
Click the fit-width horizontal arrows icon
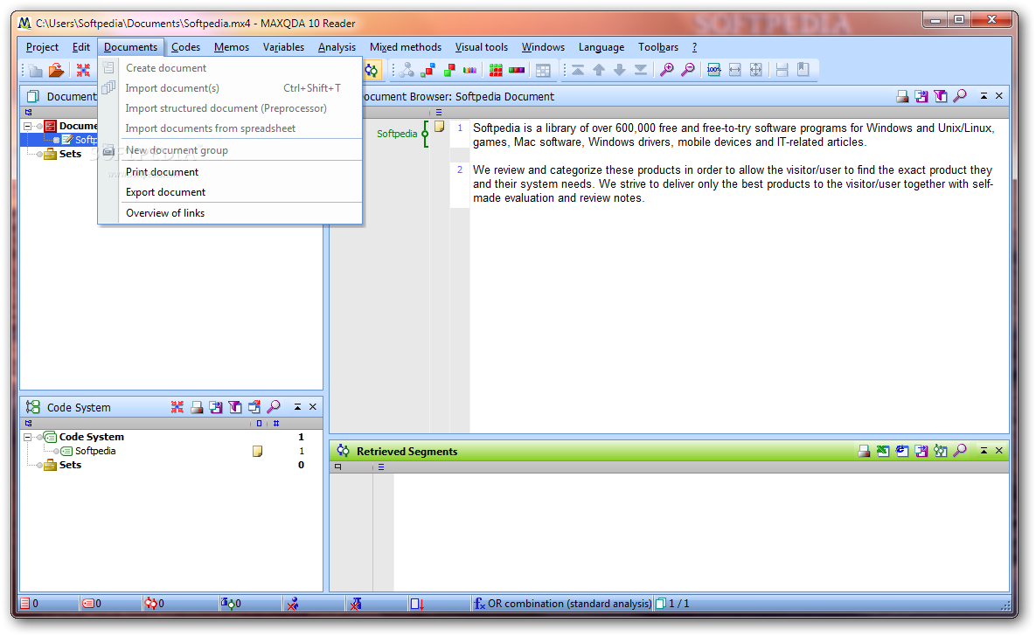(x=734, y=70)
